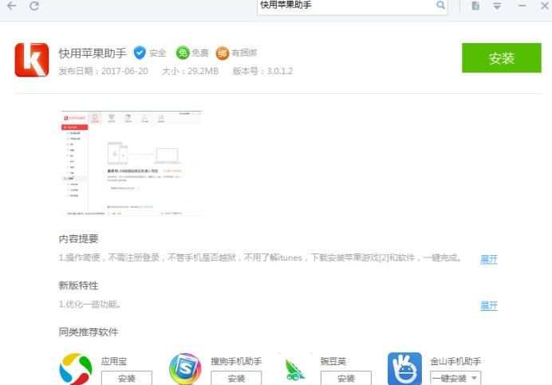Click the 豌豆荚 name label
The height and width of the screenshot is (385, 552).
click(333, 361)
